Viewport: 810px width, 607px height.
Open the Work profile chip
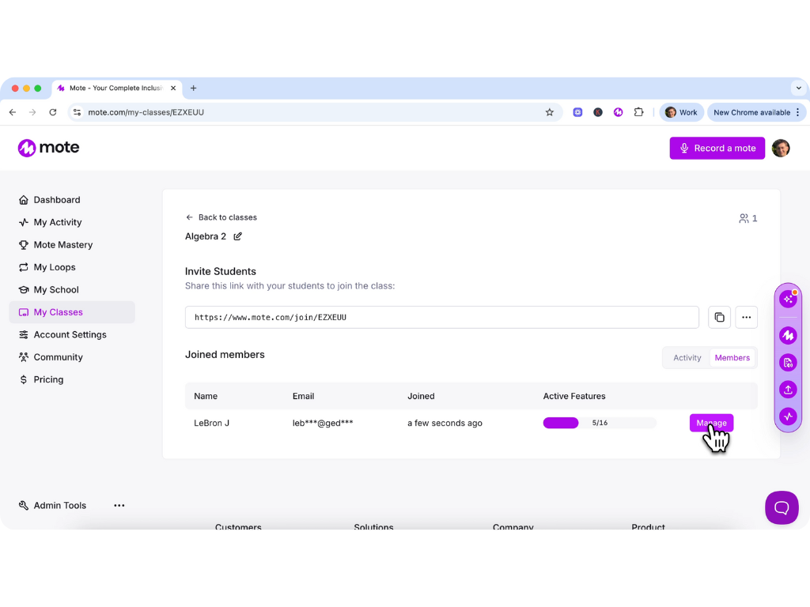(x=681, y=112)
